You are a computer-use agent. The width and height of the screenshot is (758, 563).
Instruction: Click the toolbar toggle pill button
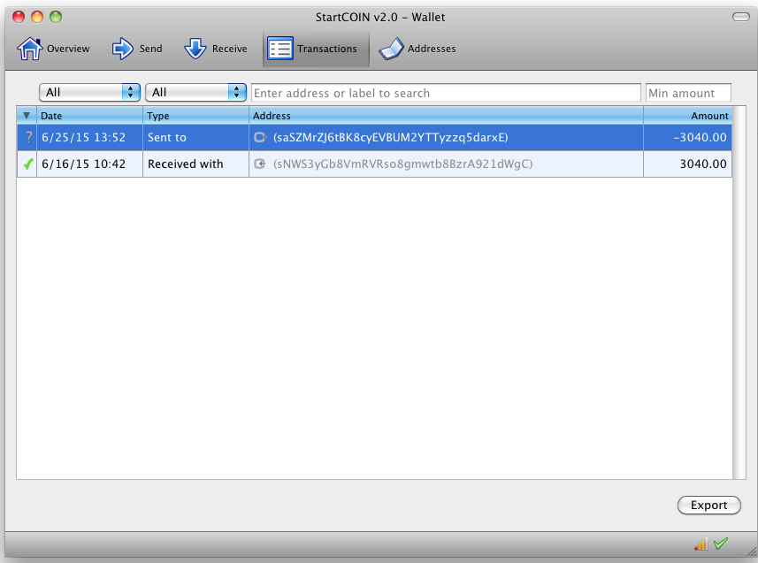[740, 17]
